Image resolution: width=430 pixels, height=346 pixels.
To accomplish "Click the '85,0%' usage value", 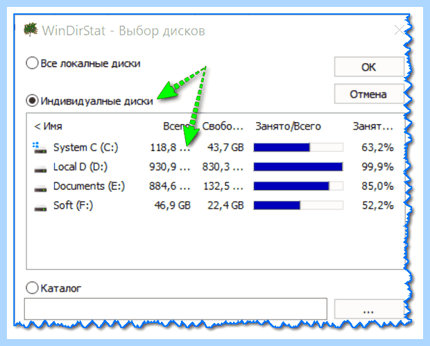I will click(377, 186).
